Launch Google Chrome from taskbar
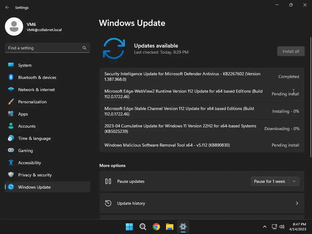This screenshot has height=234, width=312. pos(156,227)
